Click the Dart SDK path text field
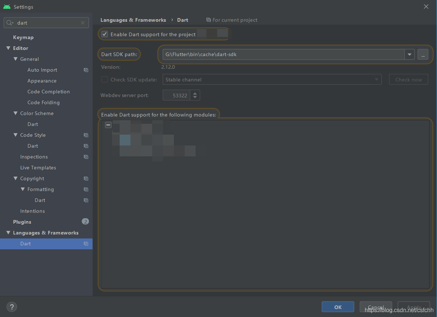This screenshot has width=437, height=317. coord(283,55)
